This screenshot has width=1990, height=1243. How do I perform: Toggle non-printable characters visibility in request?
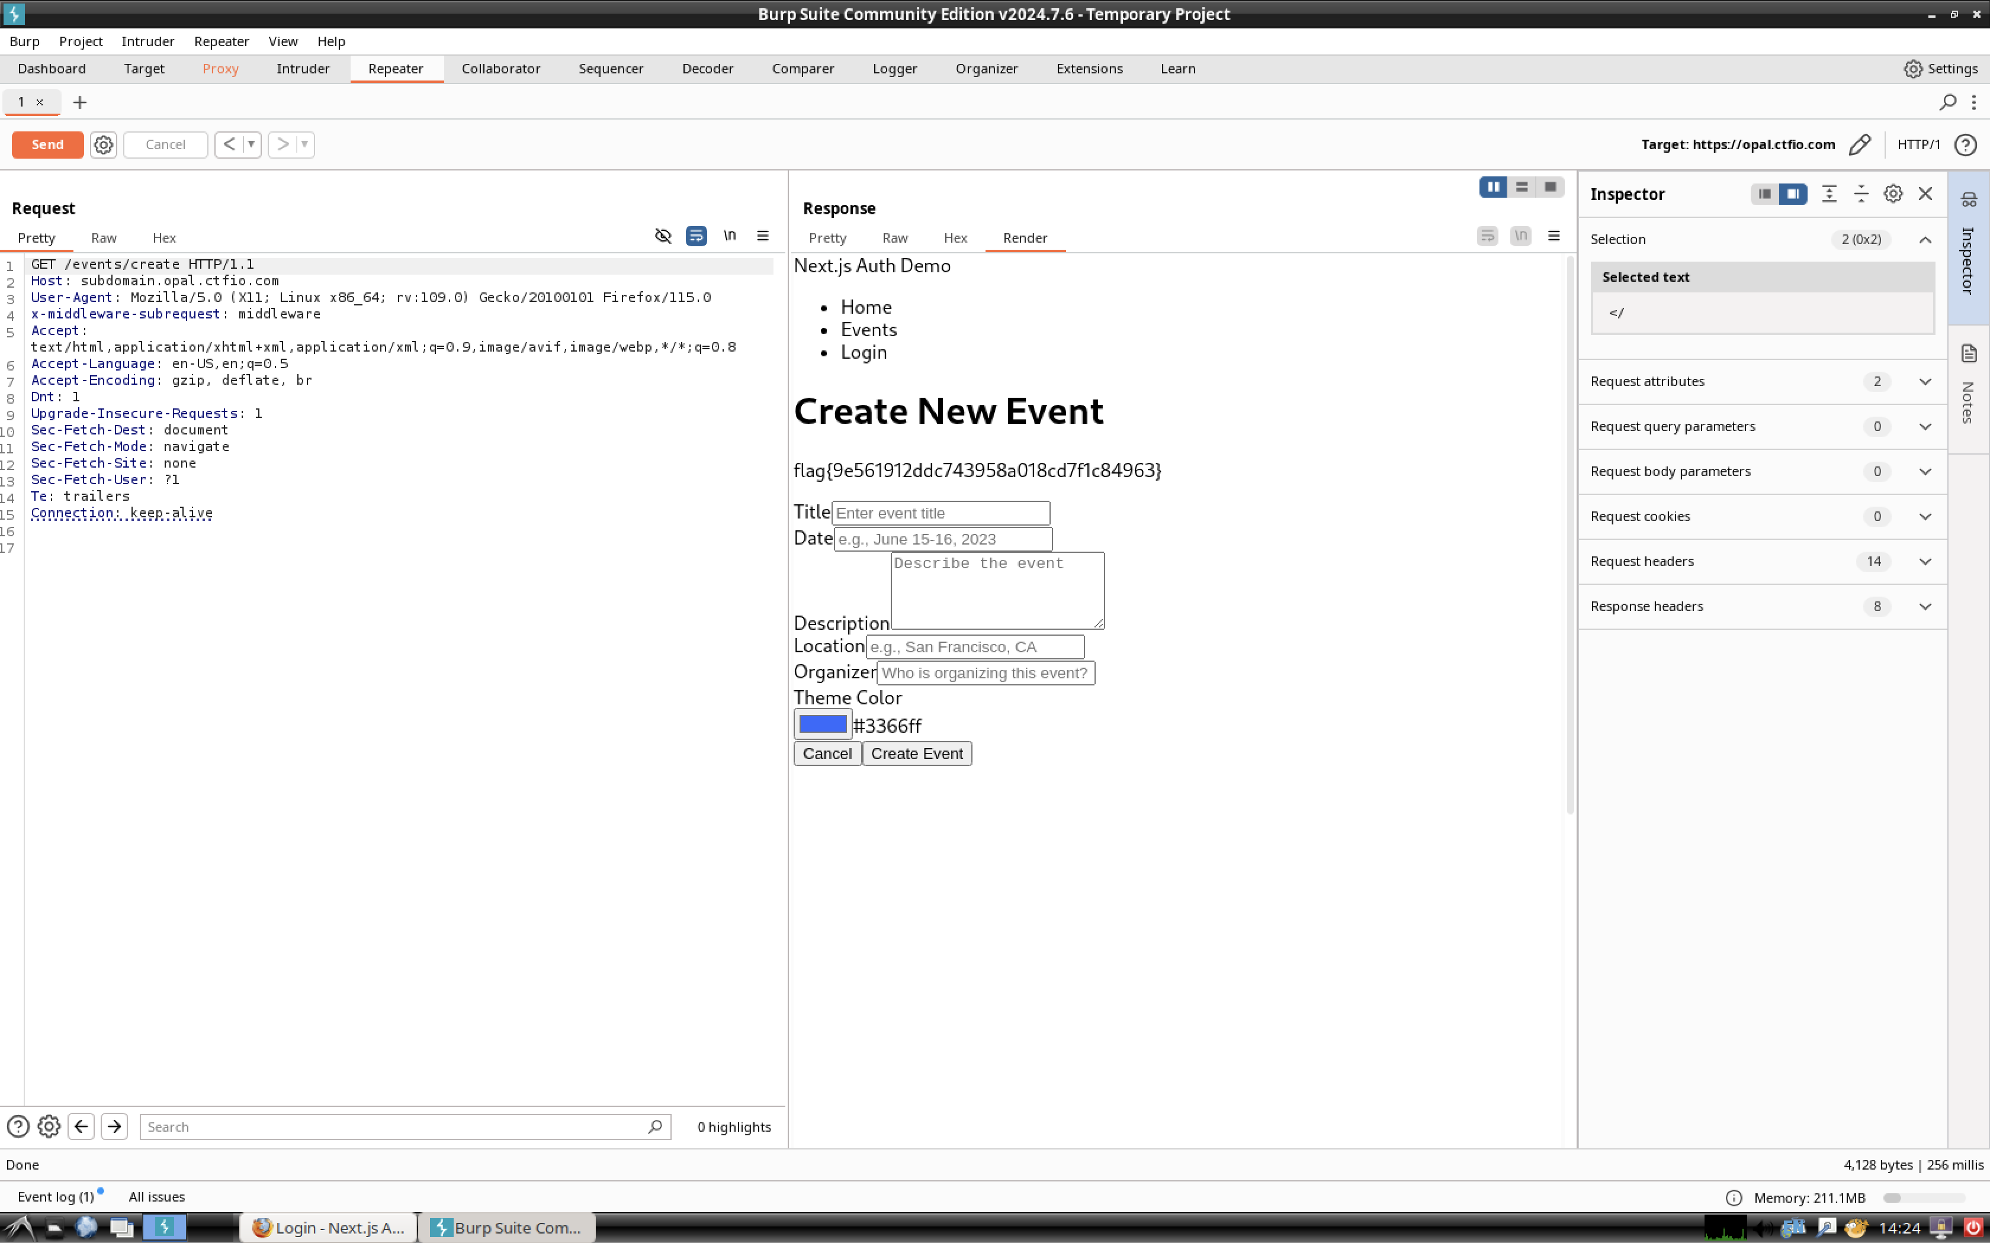[x=663, y=236]
